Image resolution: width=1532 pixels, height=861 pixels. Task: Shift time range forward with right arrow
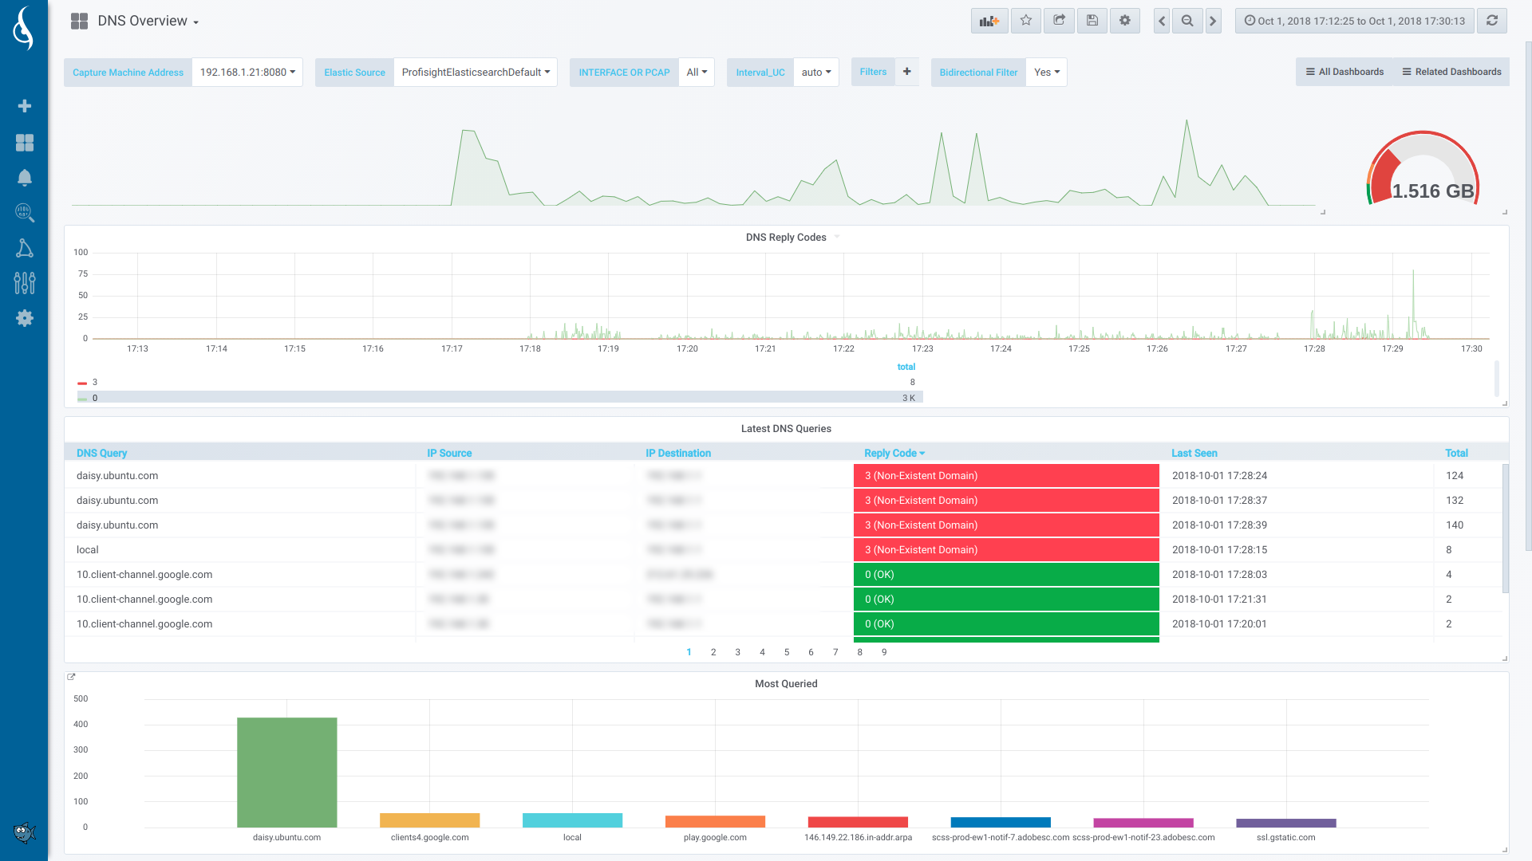coord(1213,21)
